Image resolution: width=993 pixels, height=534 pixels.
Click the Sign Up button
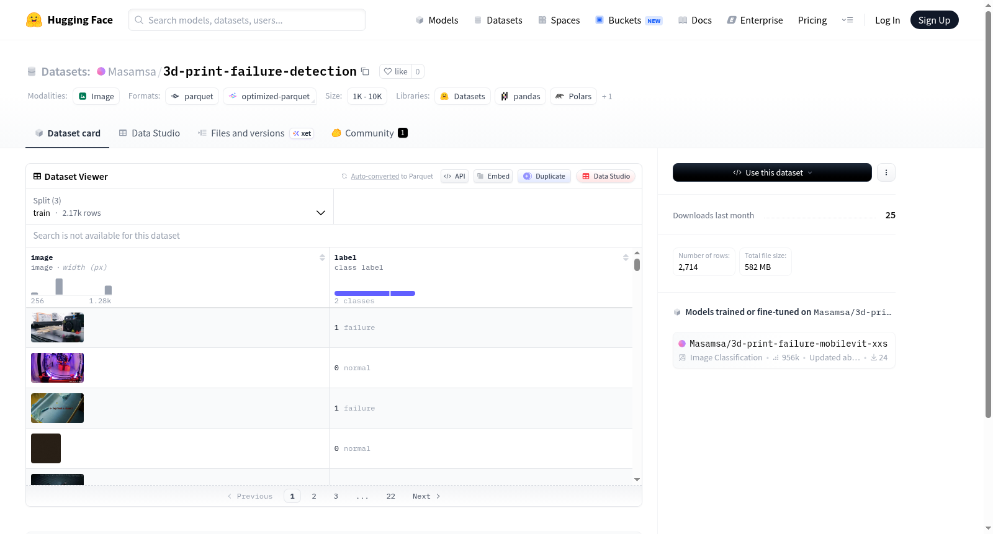[934, 20]
